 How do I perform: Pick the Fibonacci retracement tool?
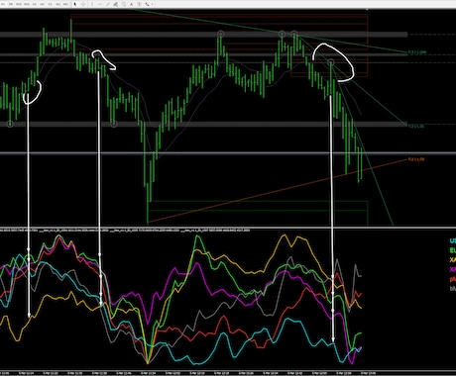point(124,4)
